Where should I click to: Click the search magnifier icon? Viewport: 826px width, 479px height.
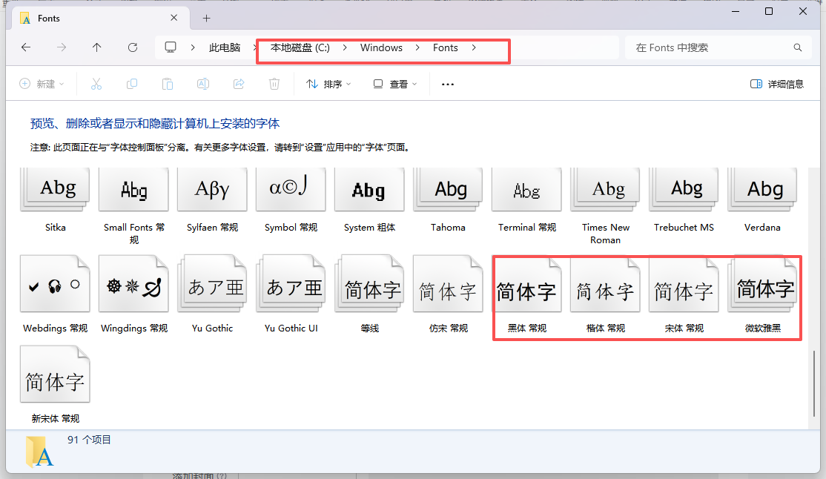tap(798, 47)
